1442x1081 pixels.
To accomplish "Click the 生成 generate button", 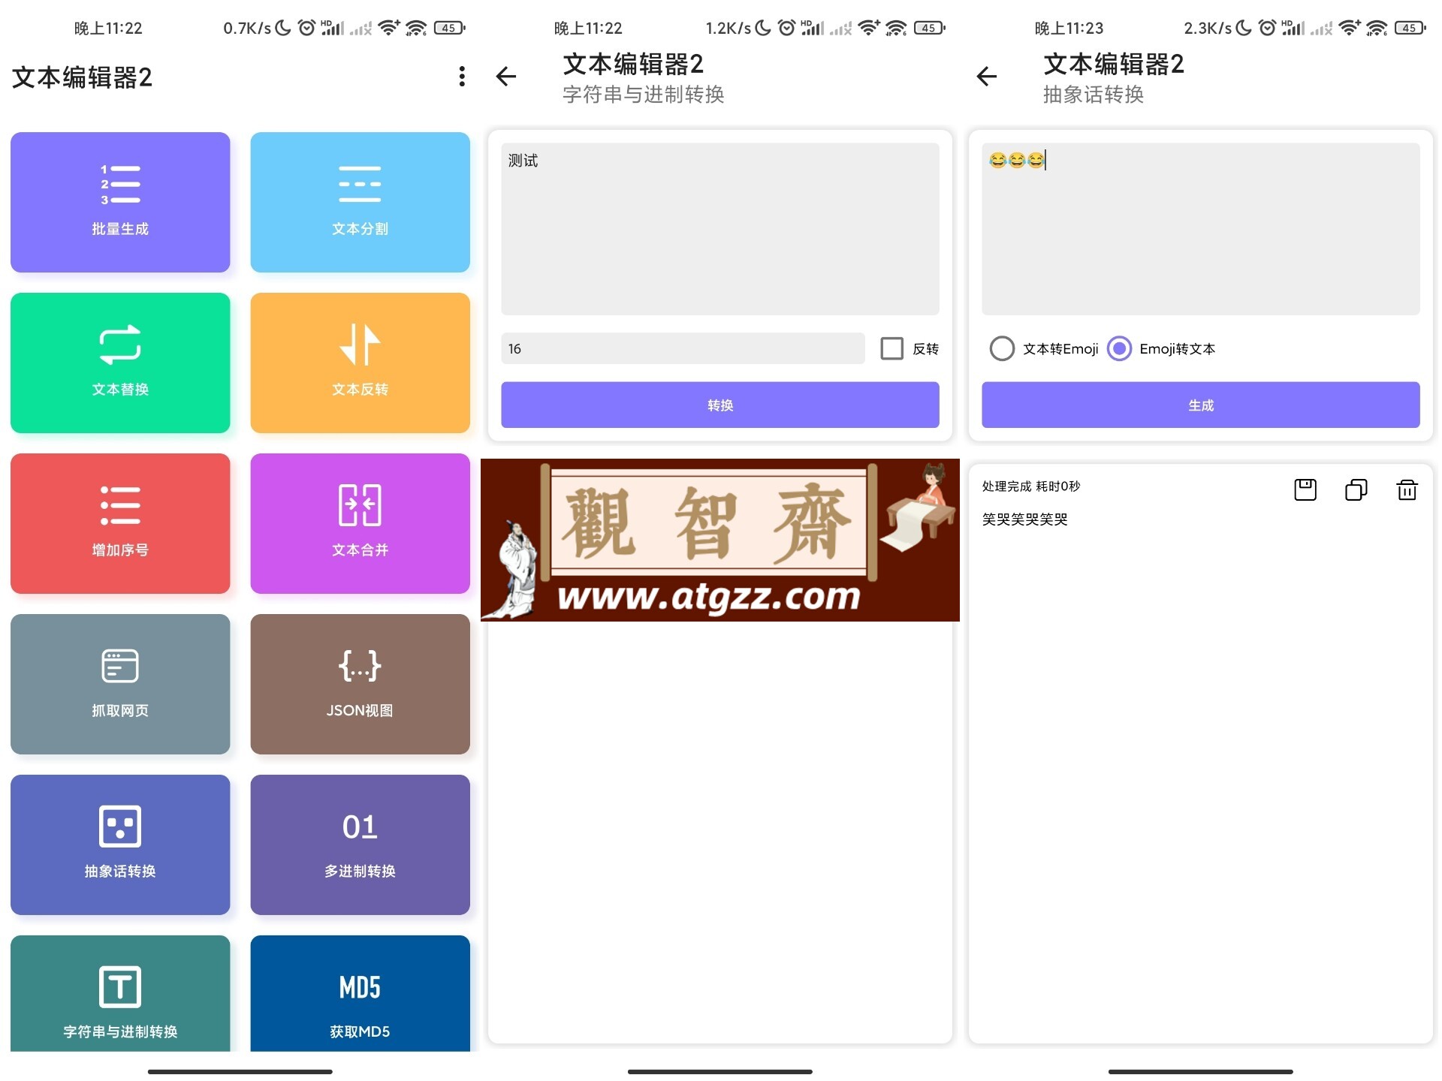I will 1200,405.
